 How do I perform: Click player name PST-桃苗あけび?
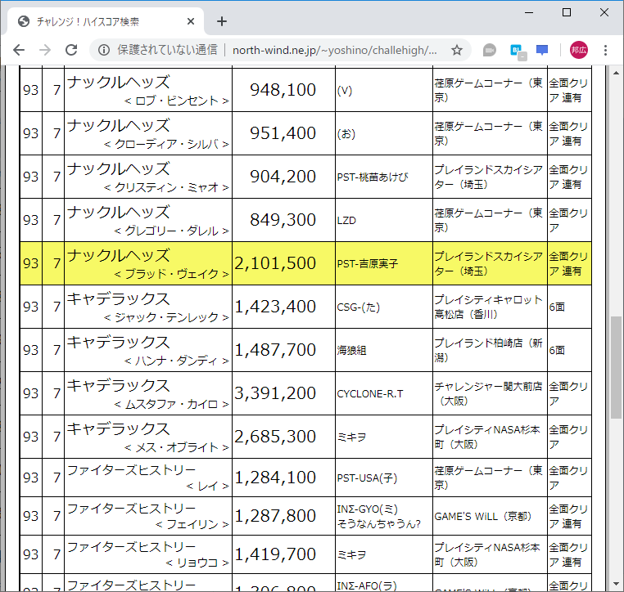click(x=373, y=177)
